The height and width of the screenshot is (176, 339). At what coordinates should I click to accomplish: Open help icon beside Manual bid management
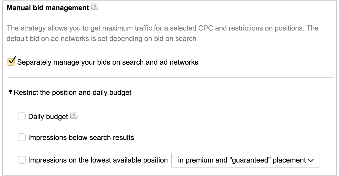click(95, 8)
